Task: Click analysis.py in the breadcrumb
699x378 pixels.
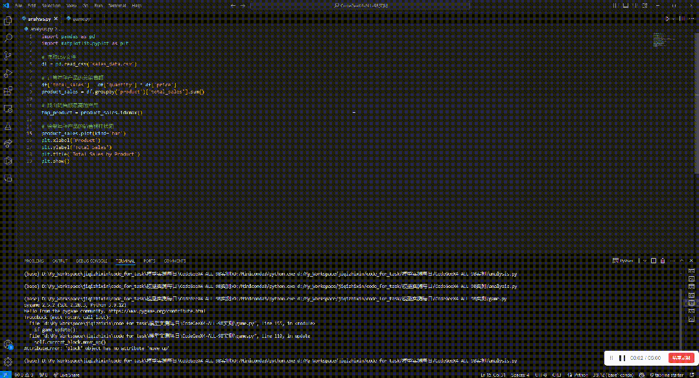Action: coord(41,29)
